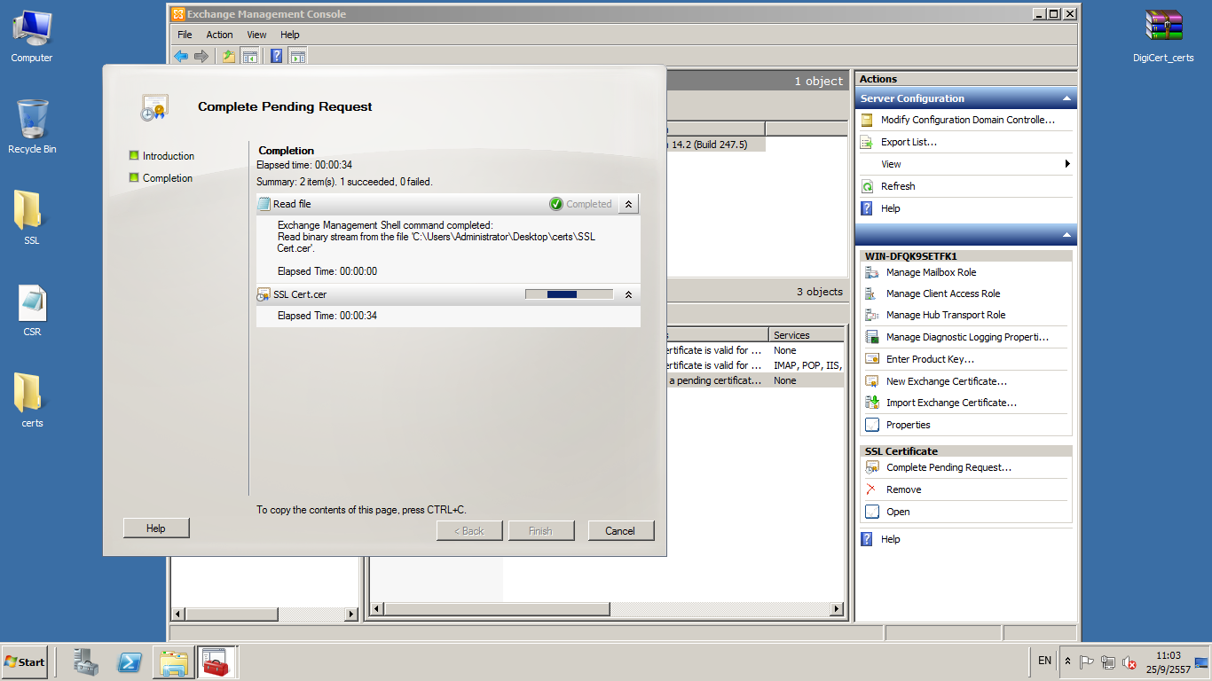Collapse the Read file section

tap(628, 204)
